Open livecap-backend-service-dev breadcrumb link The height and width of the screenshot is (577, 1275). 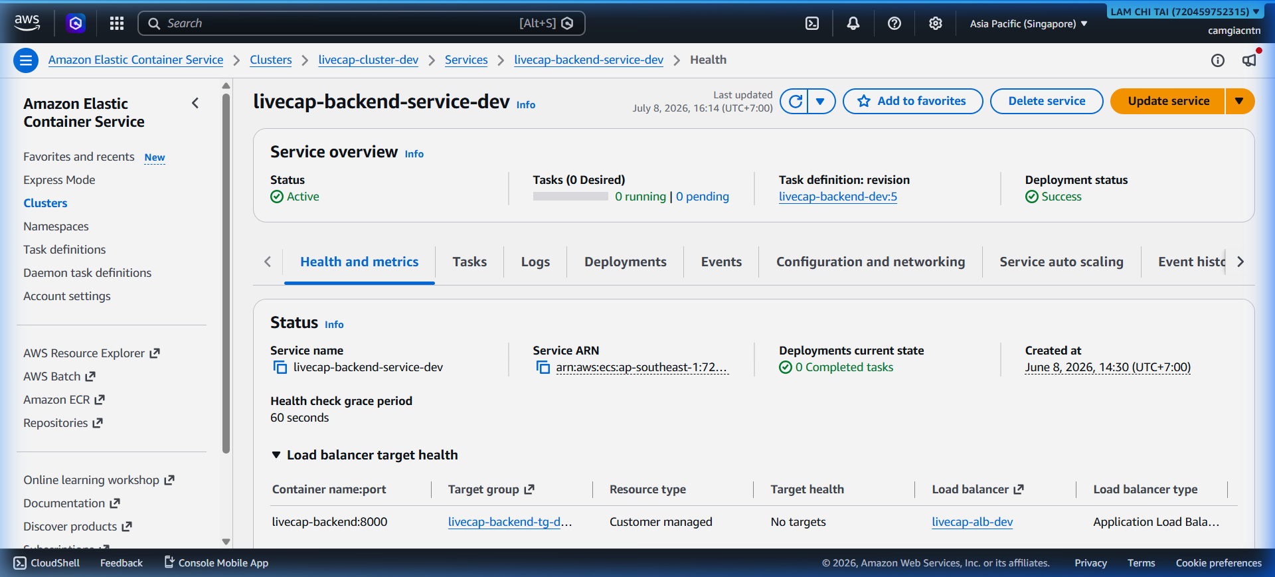(588, 60)
